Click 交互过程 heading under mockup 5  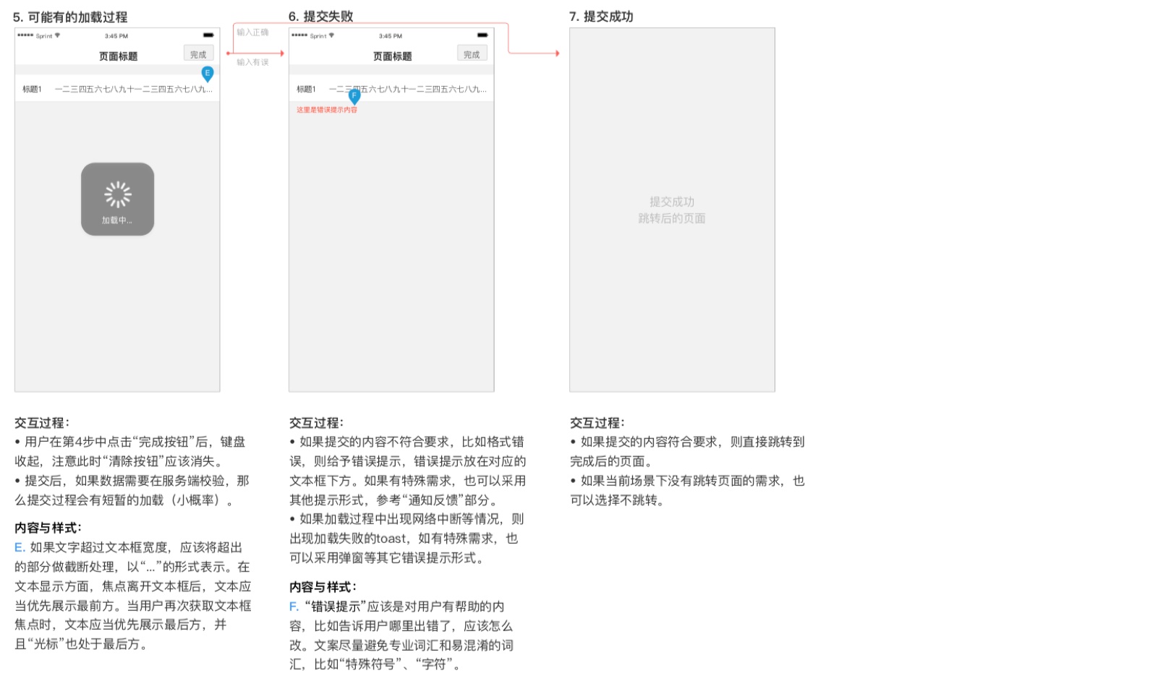42,423
